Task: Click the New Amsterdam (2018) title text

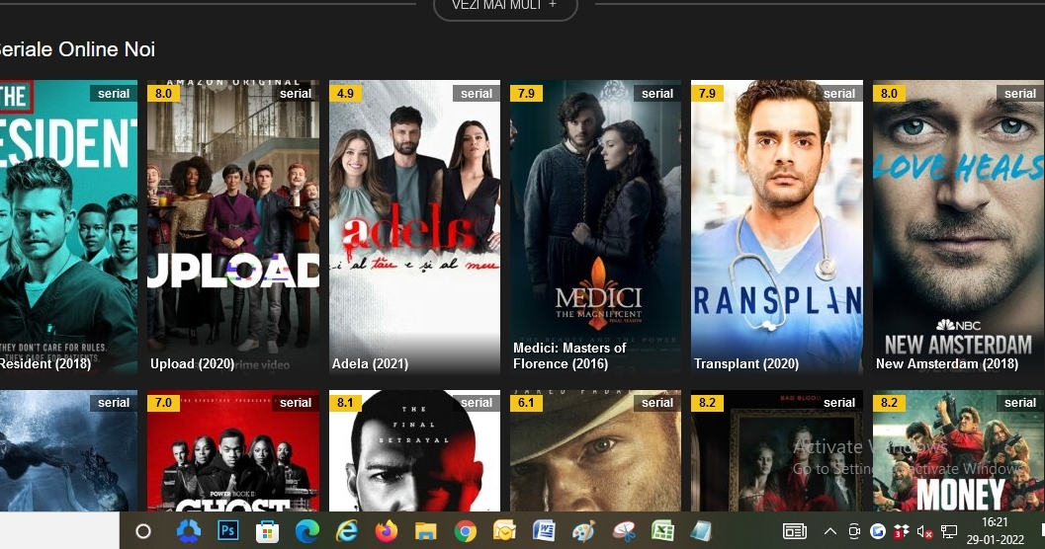Action: pyautogui.click(x=947, y=364)
